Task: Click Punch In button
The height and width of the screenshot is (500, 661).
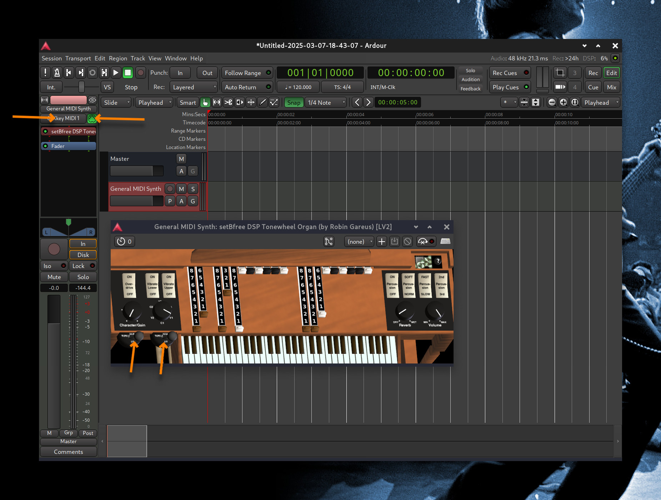Action: [x=180, y=73]
